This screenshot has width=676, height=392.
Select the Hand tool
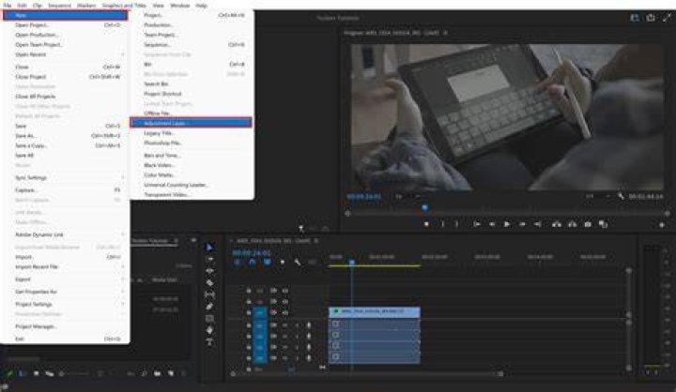pyautogui.click(x=209, y=330)
